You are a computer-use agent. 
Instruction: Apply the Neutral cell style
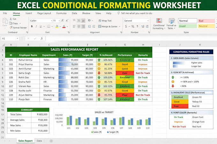pyautogui.click(x=206, y=26)
